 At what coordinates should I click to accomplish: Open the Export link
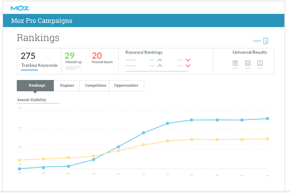(x=257, y=41)
